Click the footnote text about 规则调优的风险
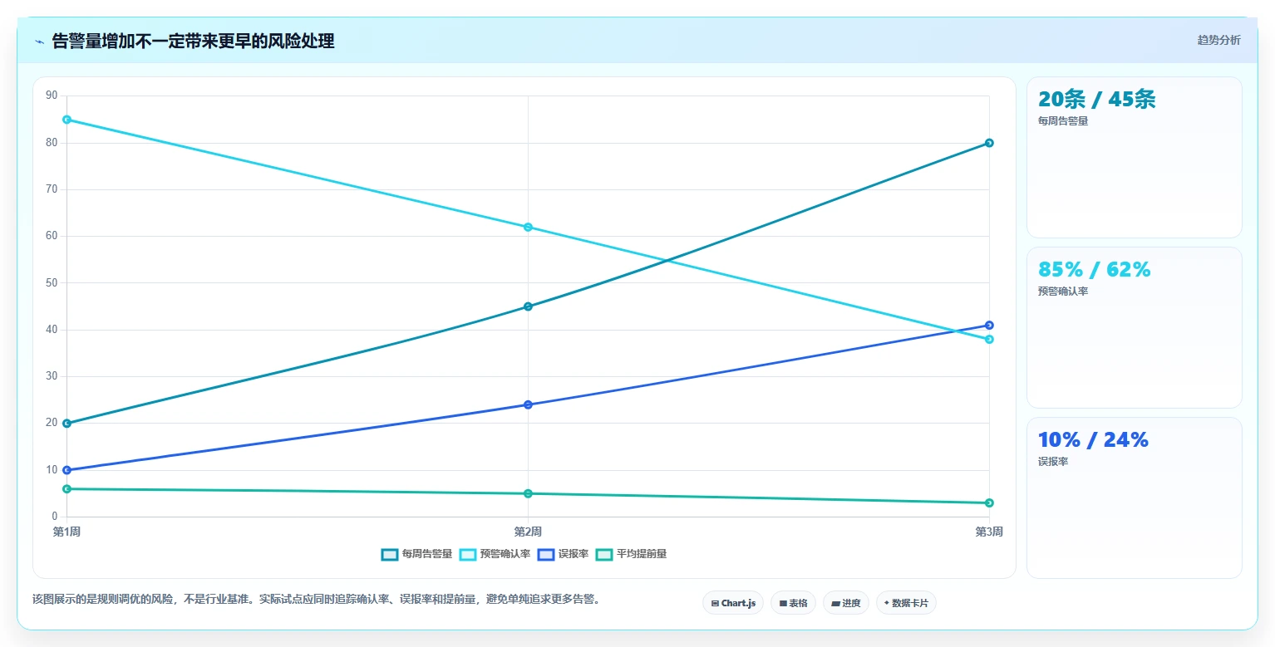Screen dimensions: 1275x647 316,599
